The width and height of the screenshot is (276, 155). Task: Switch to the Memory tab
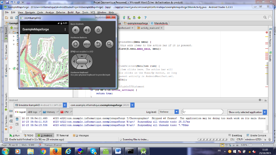point(51,112)
